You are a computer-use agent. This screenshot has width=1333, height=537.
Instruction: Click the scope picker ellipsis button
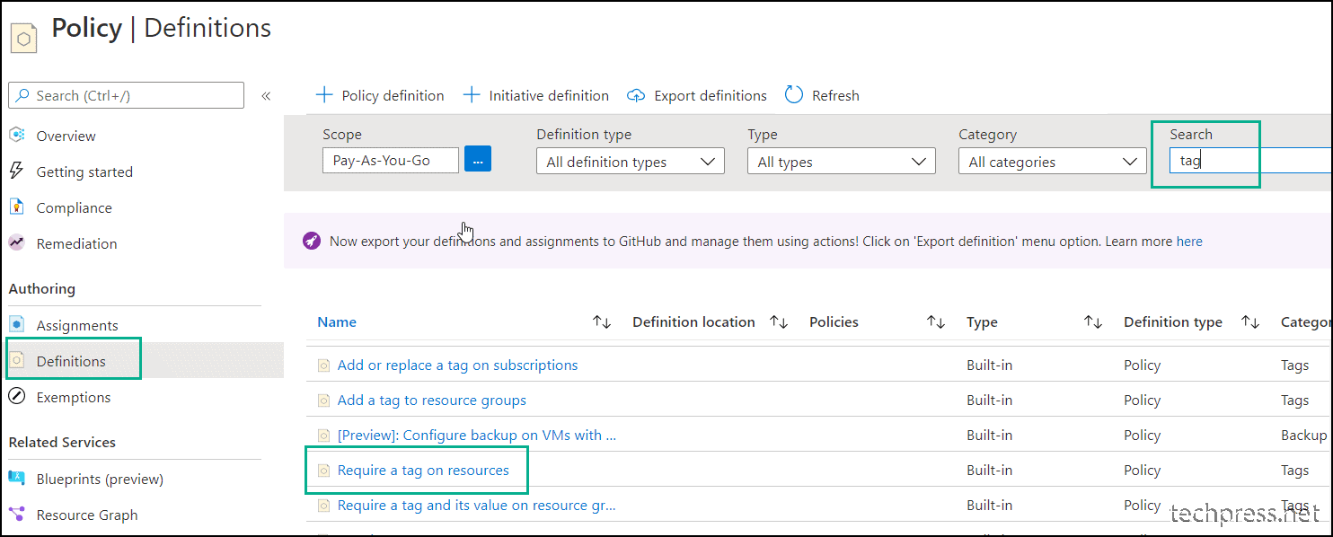(478, 161)
